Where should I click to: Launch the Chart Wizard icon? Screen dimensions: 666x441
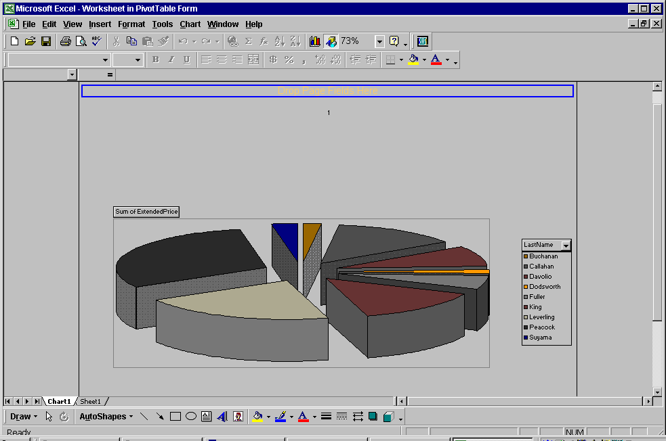[x=315, y=41]
